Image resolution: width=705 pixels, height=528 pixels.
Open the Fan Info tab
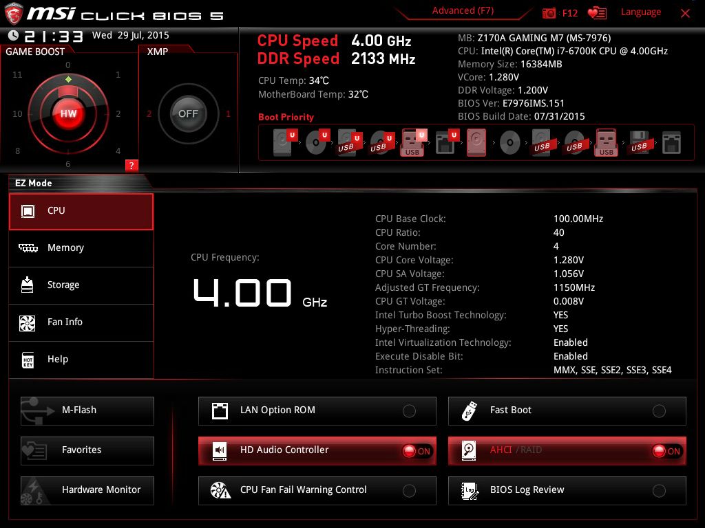point(81,323)
